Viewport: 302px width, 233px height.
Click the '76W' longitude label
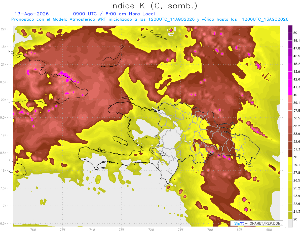pos(33,229)
